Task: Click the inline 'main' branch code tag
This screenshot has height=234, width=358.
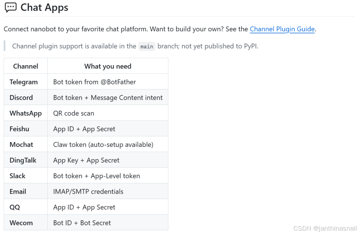Action: 147,46
